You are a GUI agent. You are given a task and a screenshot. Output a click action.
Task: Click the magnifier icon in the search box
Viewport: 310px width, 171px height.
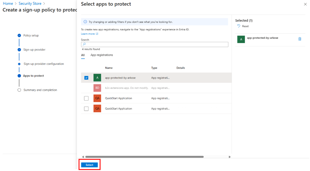(x=84, y=44)
